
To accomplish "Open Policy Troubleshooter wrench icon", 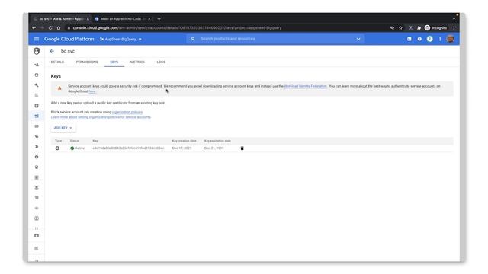I will (37, 85).
